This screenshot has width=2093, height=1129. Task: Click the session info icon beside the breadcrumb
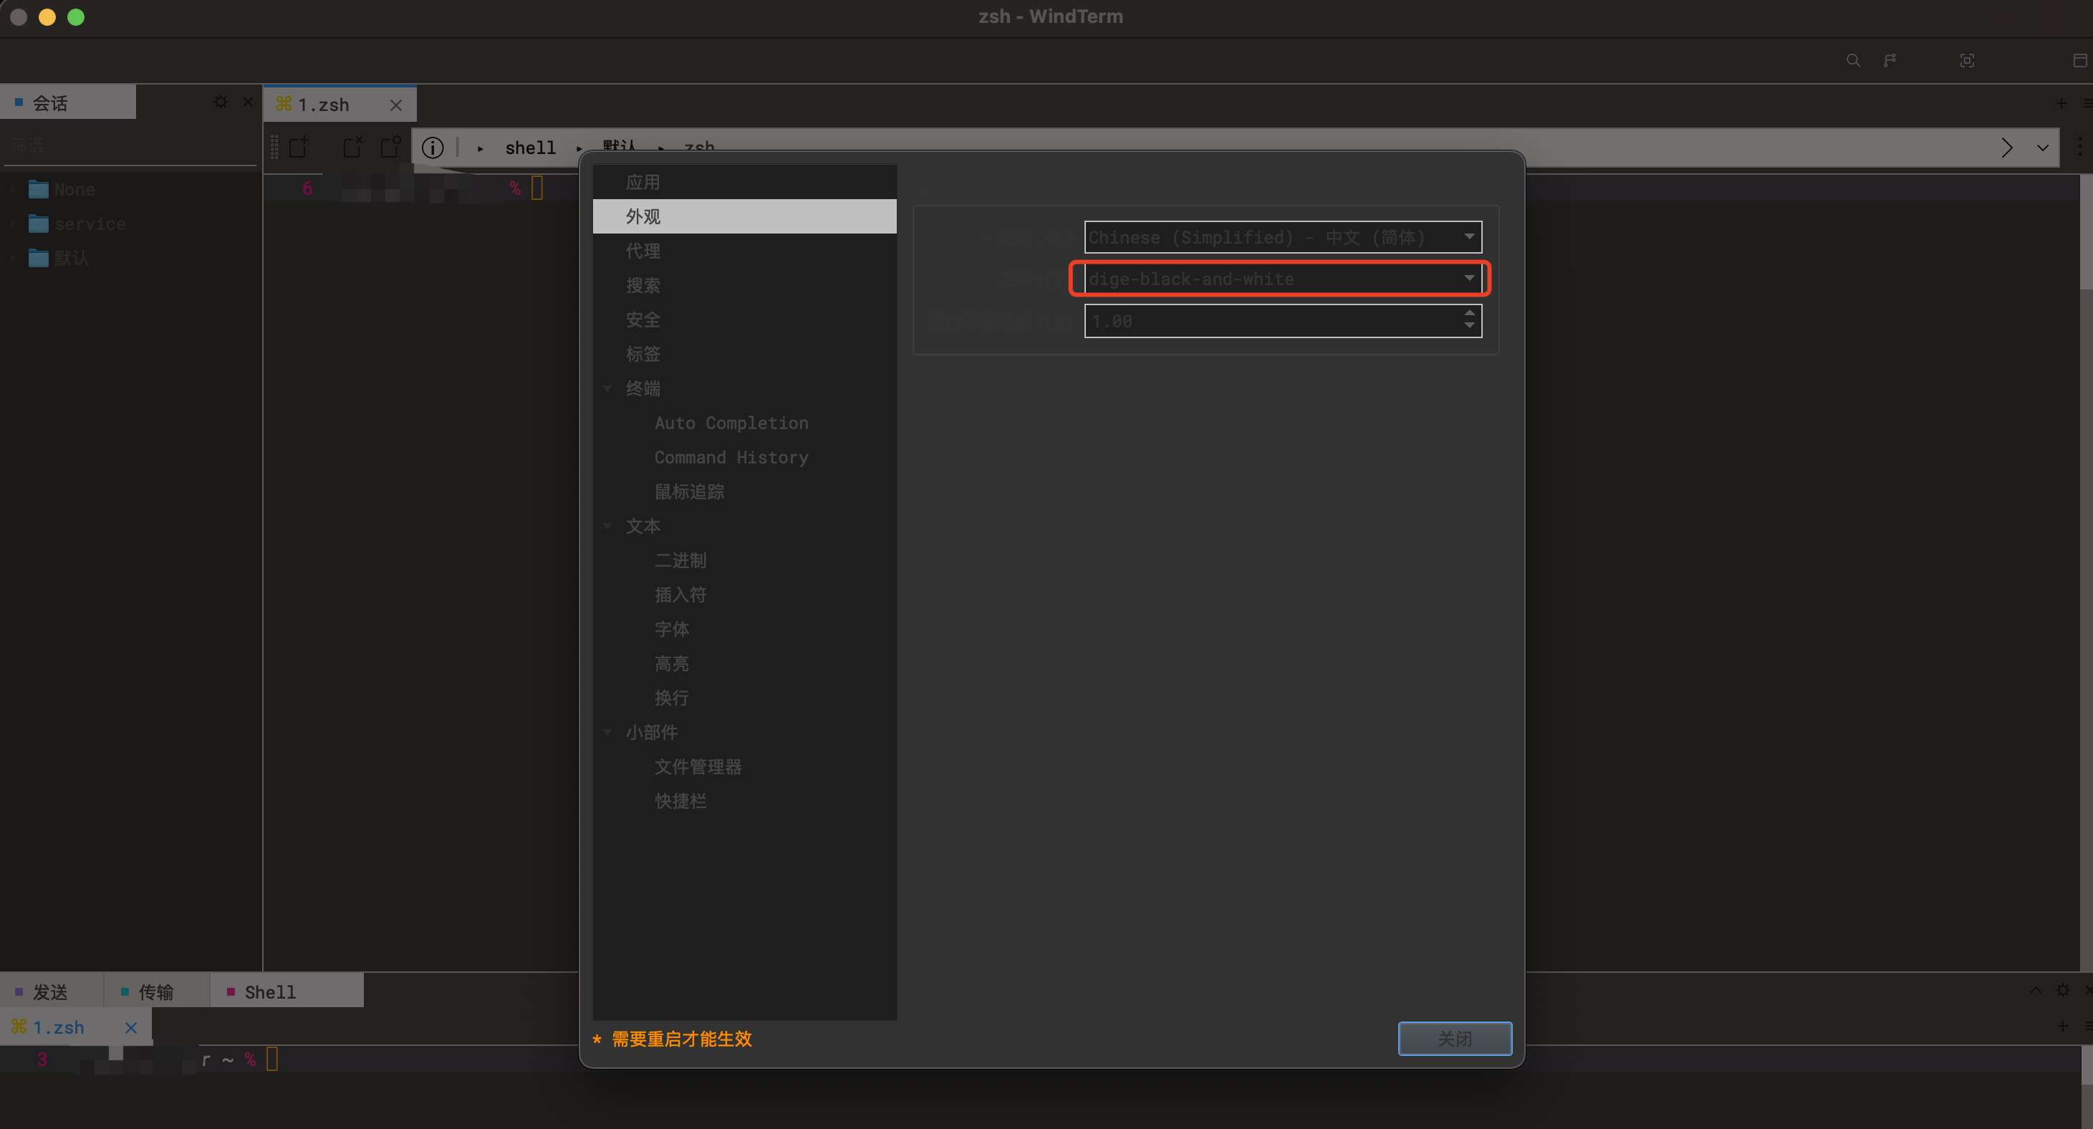432,147
